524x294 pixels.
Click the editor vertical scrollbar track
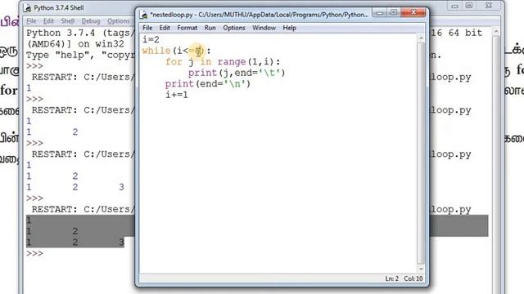coord(421,154)
